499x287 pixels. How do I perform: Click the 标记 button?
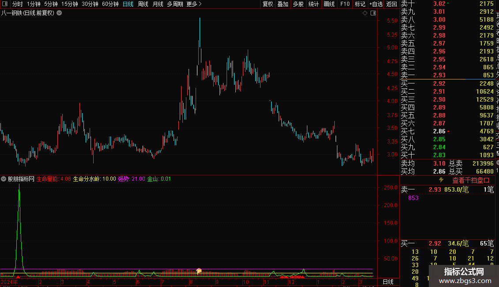coord(360,4)
